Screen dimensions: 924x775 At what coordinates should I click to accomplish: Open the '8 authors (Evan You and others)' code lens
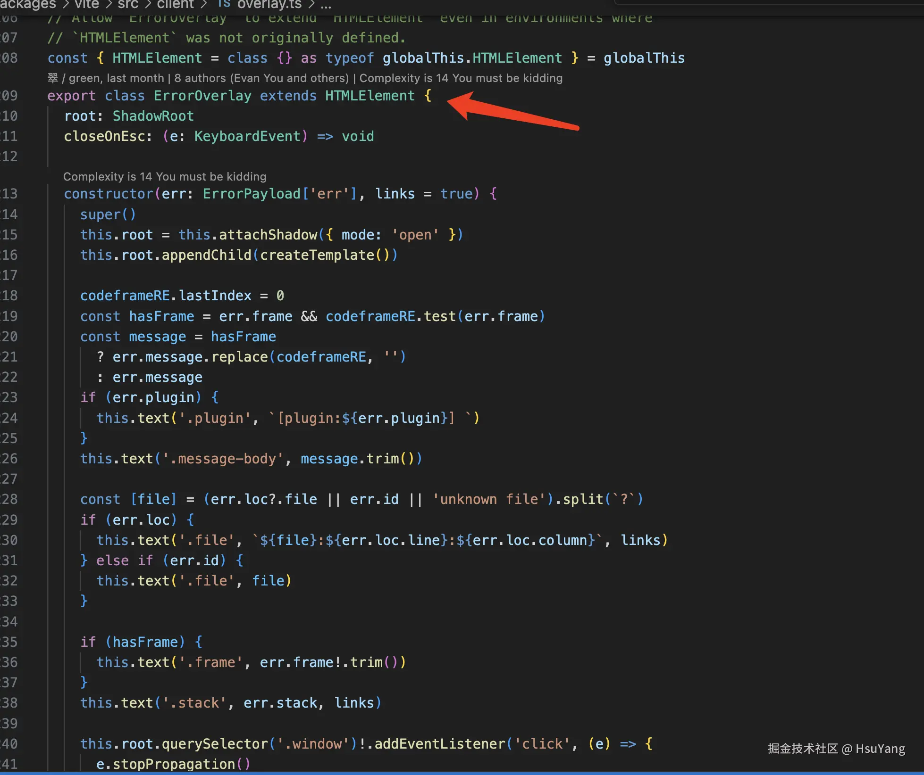(x=261, y=78)
